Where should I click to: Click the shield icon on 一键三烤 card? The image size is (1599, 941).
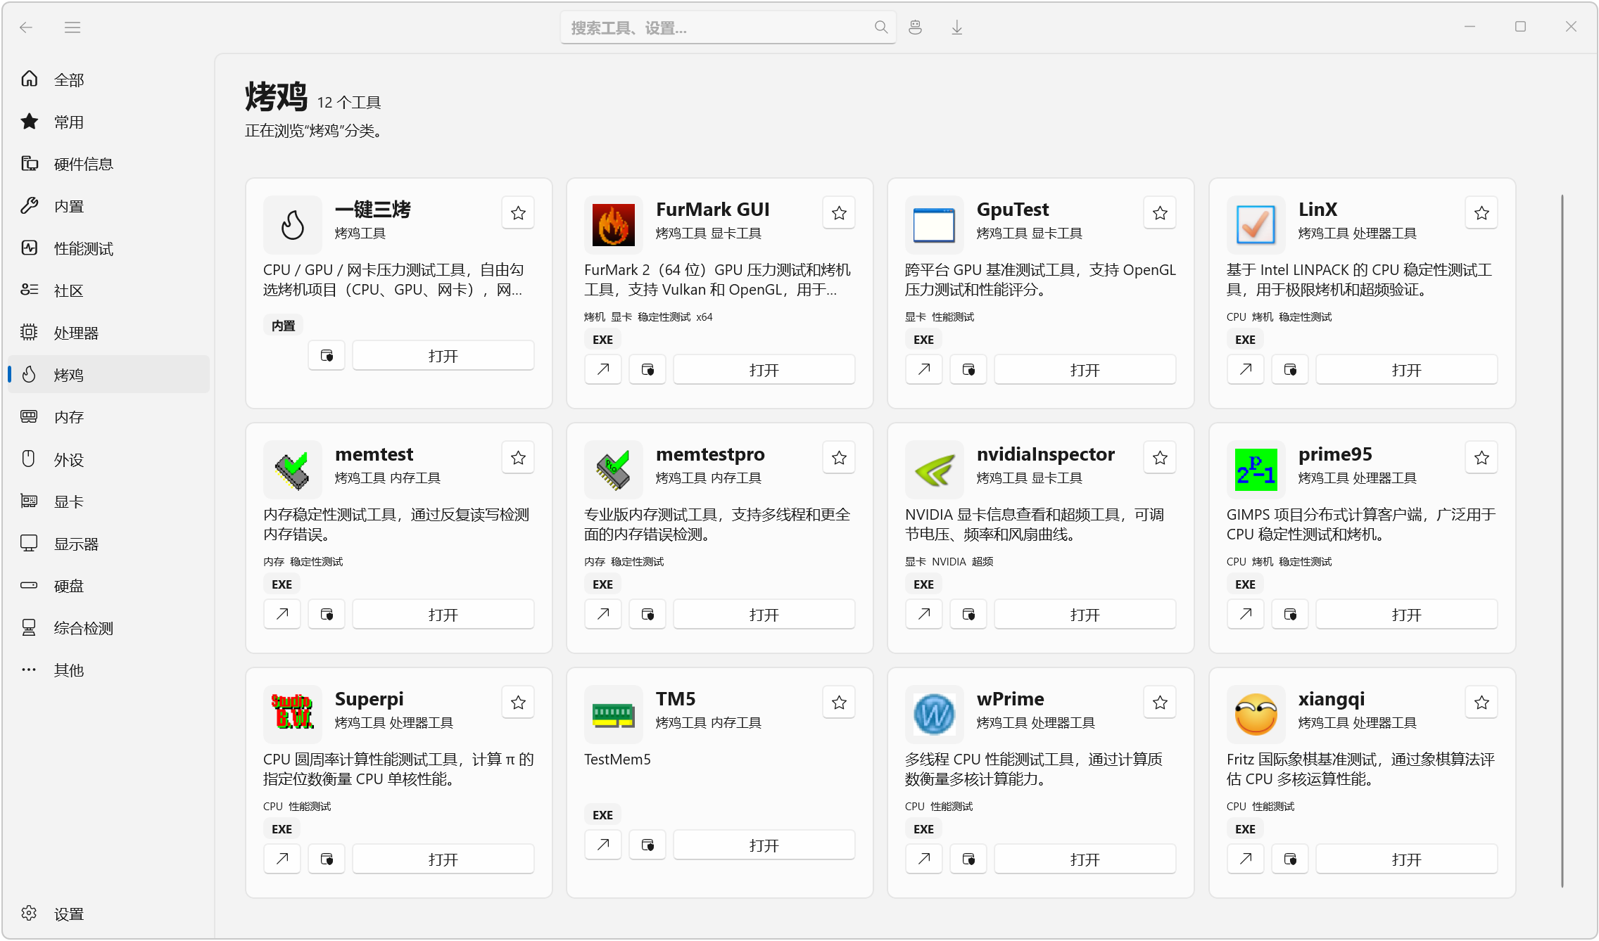click(x=327, y=355)
